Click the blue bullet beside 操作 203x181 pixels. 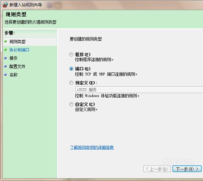click(5, 58)
